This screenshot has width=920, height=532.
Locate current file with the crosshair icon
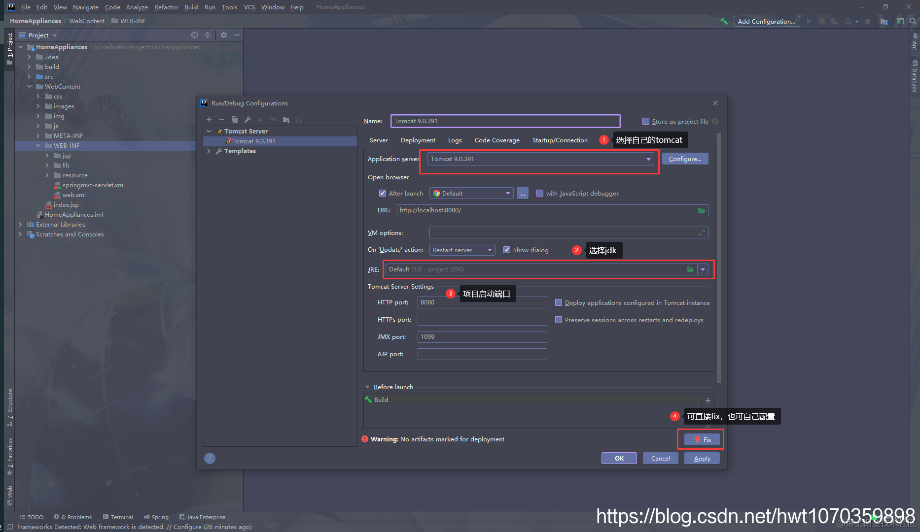[195, 35]
